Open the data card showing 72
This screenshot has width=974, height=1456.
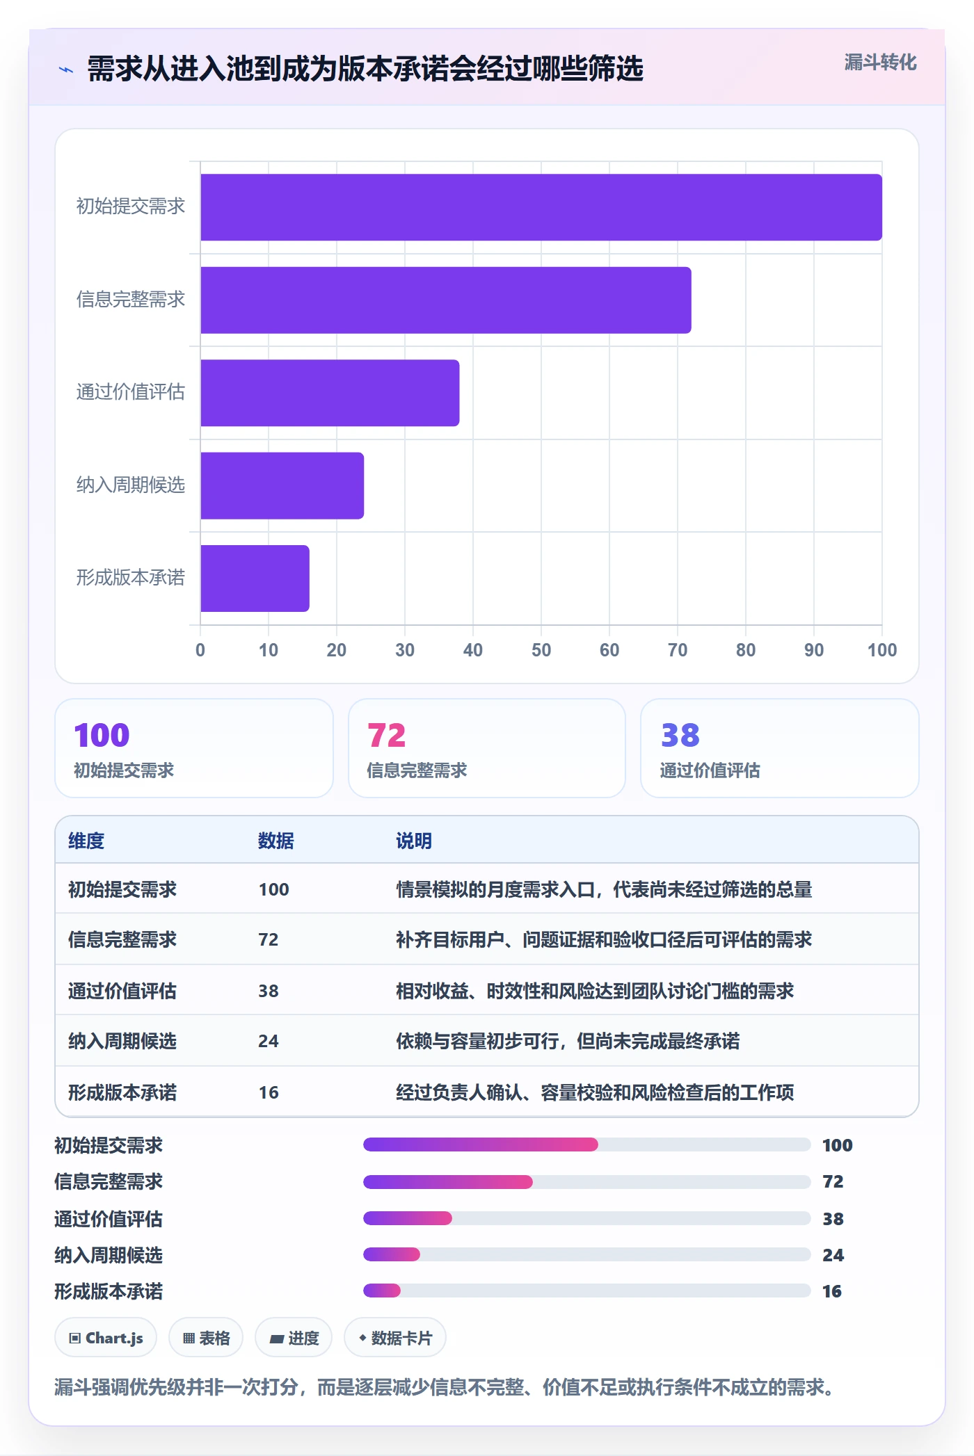[487, 748]
